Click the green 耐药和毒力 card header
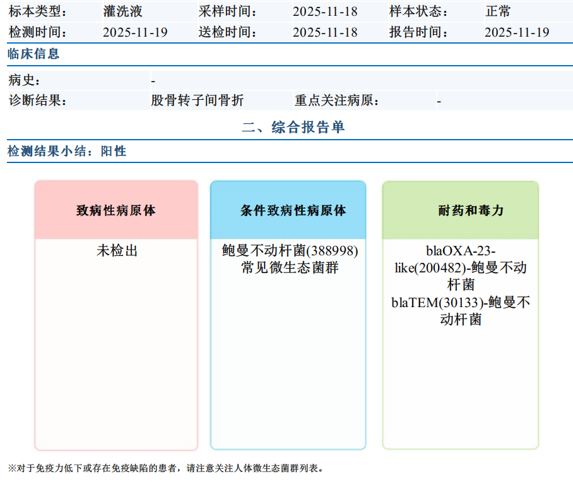The width and height of the screenshot is (573, 486). click(x=461, y=210)
